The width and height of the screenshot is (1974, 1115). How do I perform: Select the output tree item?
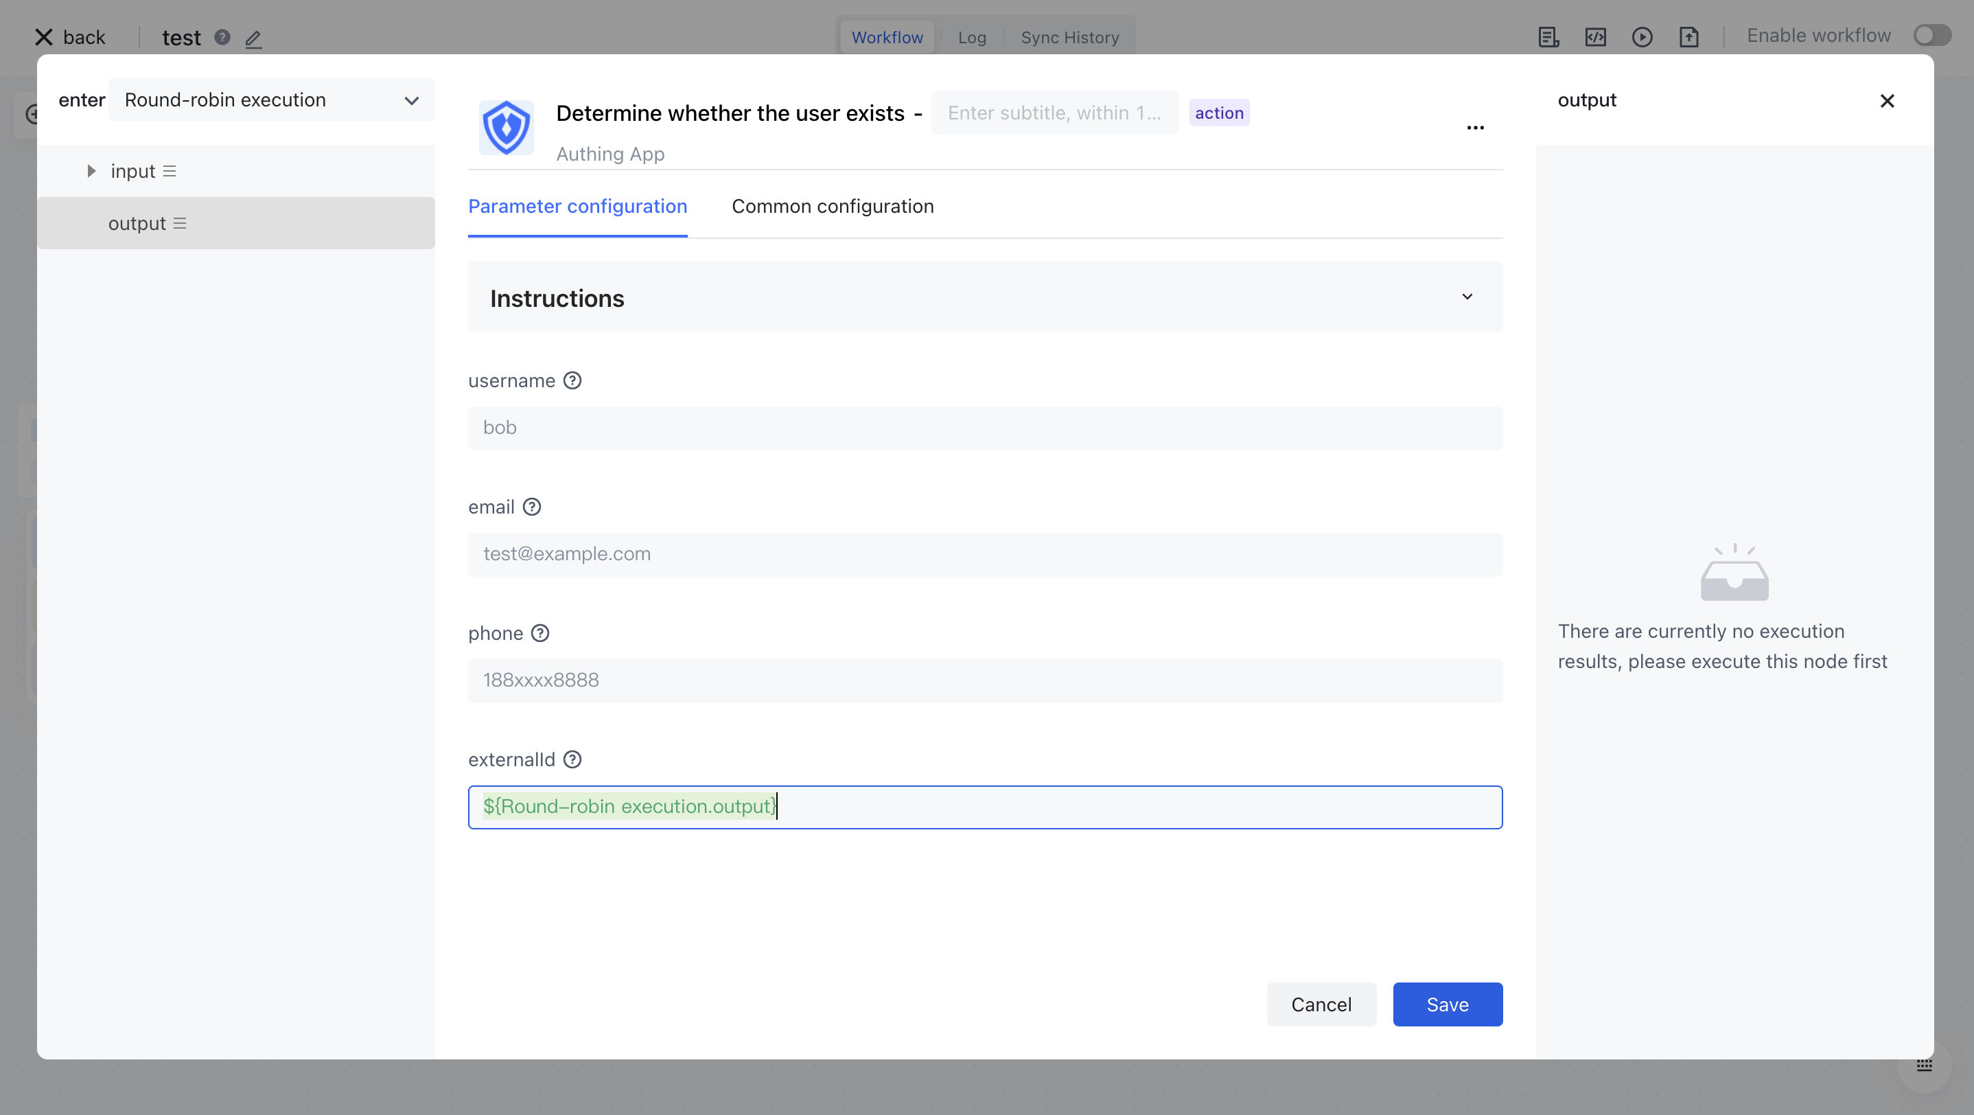coord(137,224)
